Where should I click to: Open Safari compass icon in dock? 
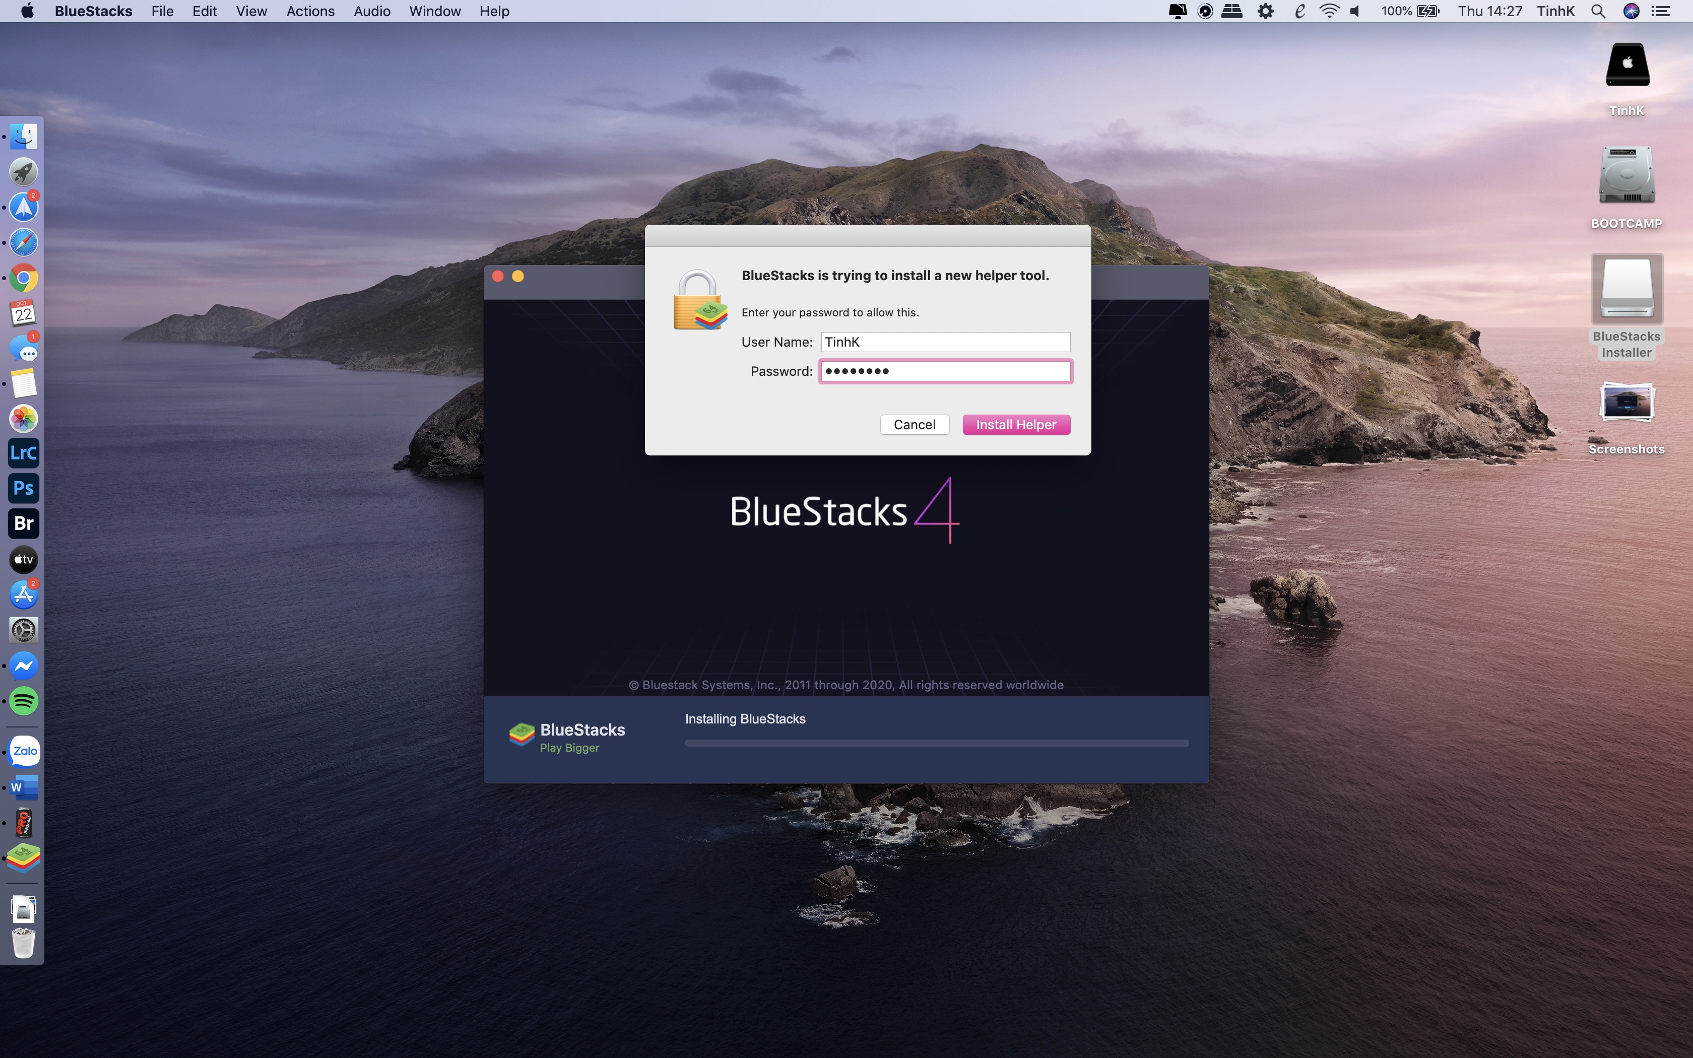coord(24,243)
